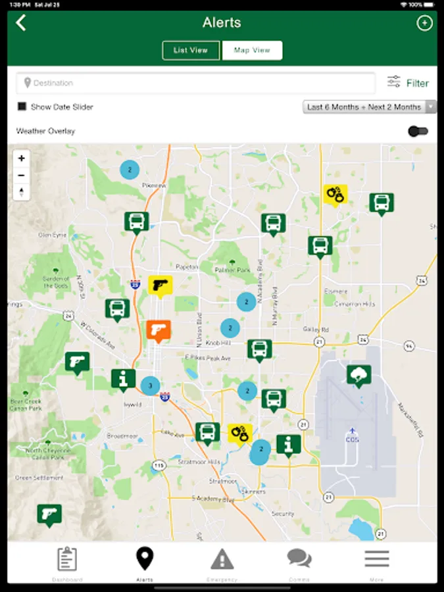Screen dimensions: 444x592
Task: Open green gun alert north of Bear Creek Park
Action: [78, 363]
